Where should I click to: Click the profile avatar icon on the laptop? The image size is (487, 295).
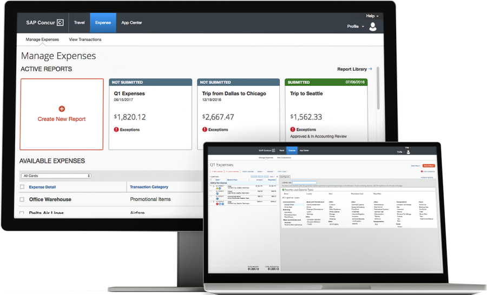(x=409, y=152)
